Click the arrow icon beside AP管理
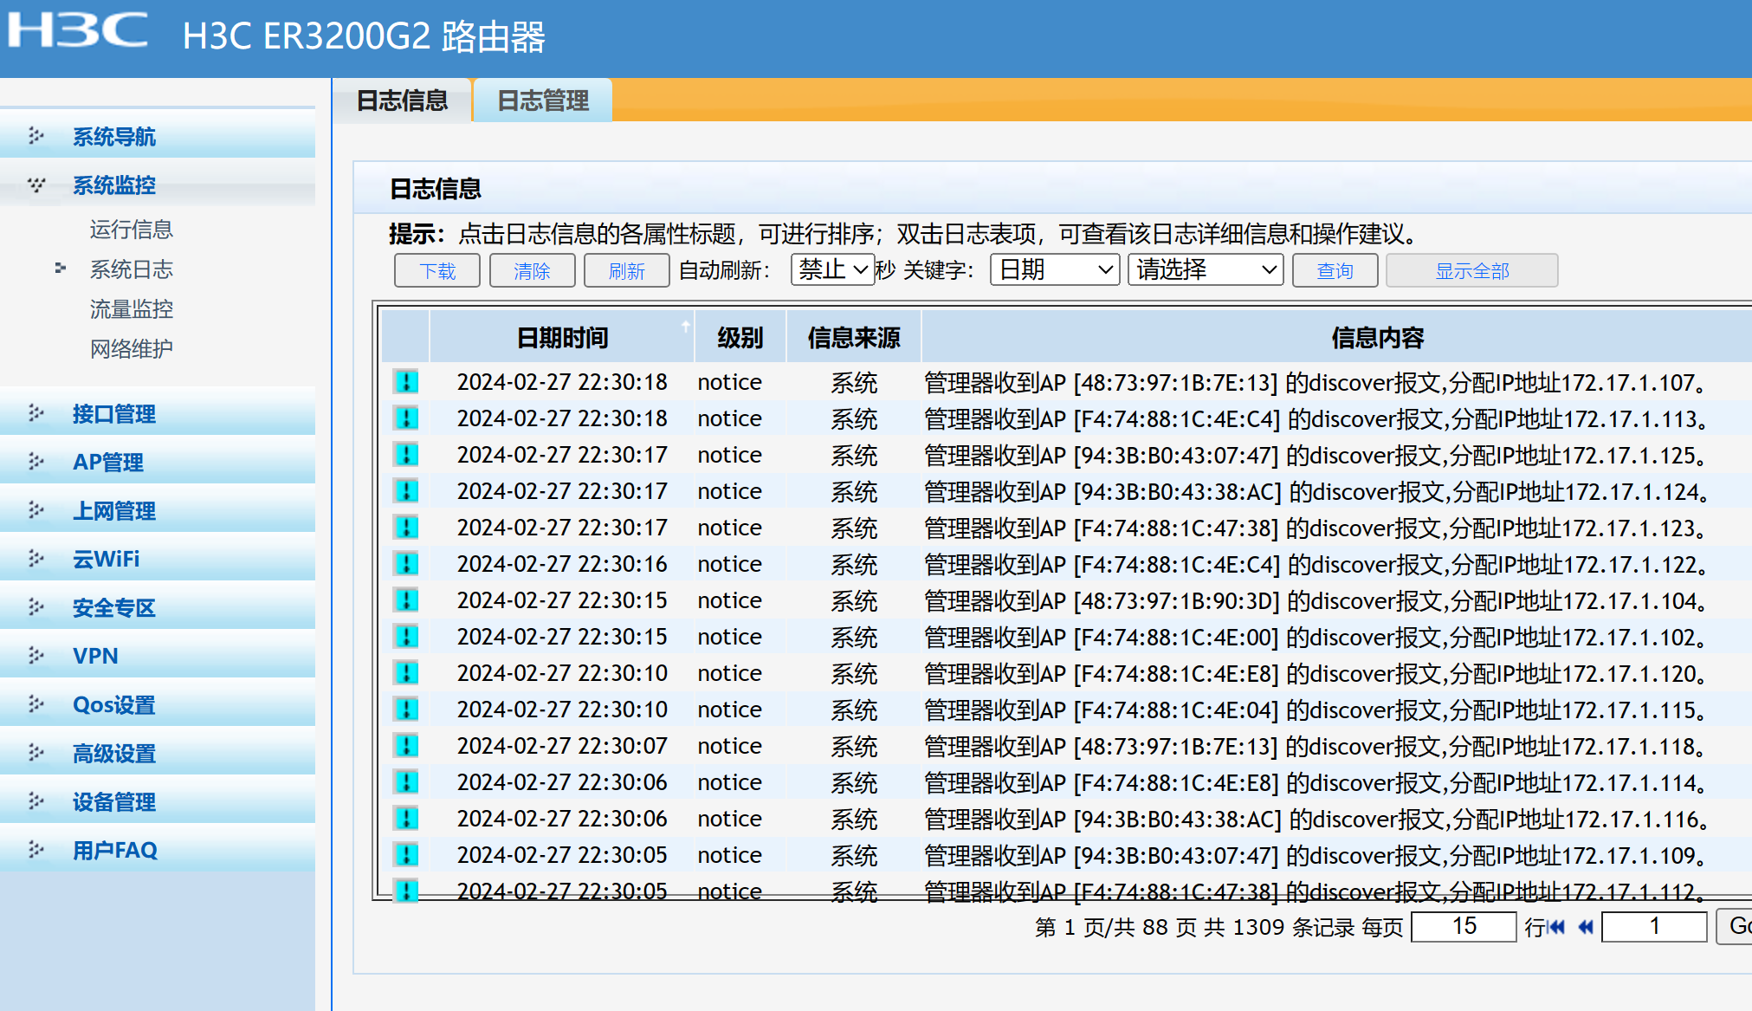The image size is (1752, 1011). click(36, 462)
